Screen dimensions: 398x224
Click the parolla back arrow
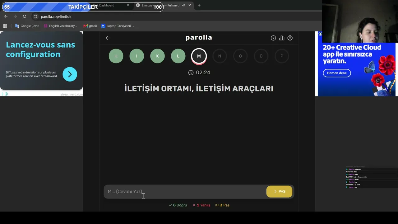pos(108,38)
